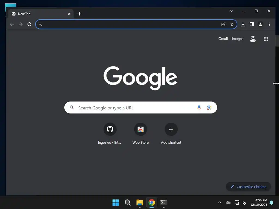Open Search Labs flask icon

(253, 39)
